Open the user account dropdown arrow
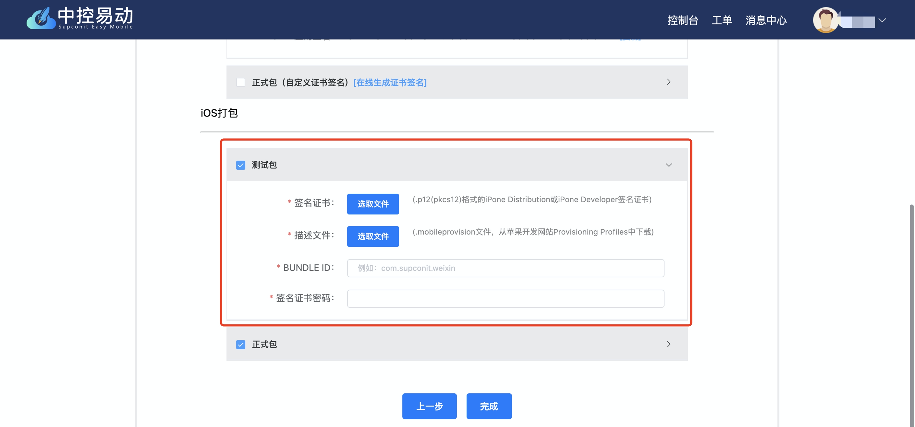This screenshot has width=915, height=427. pos(882,20)
